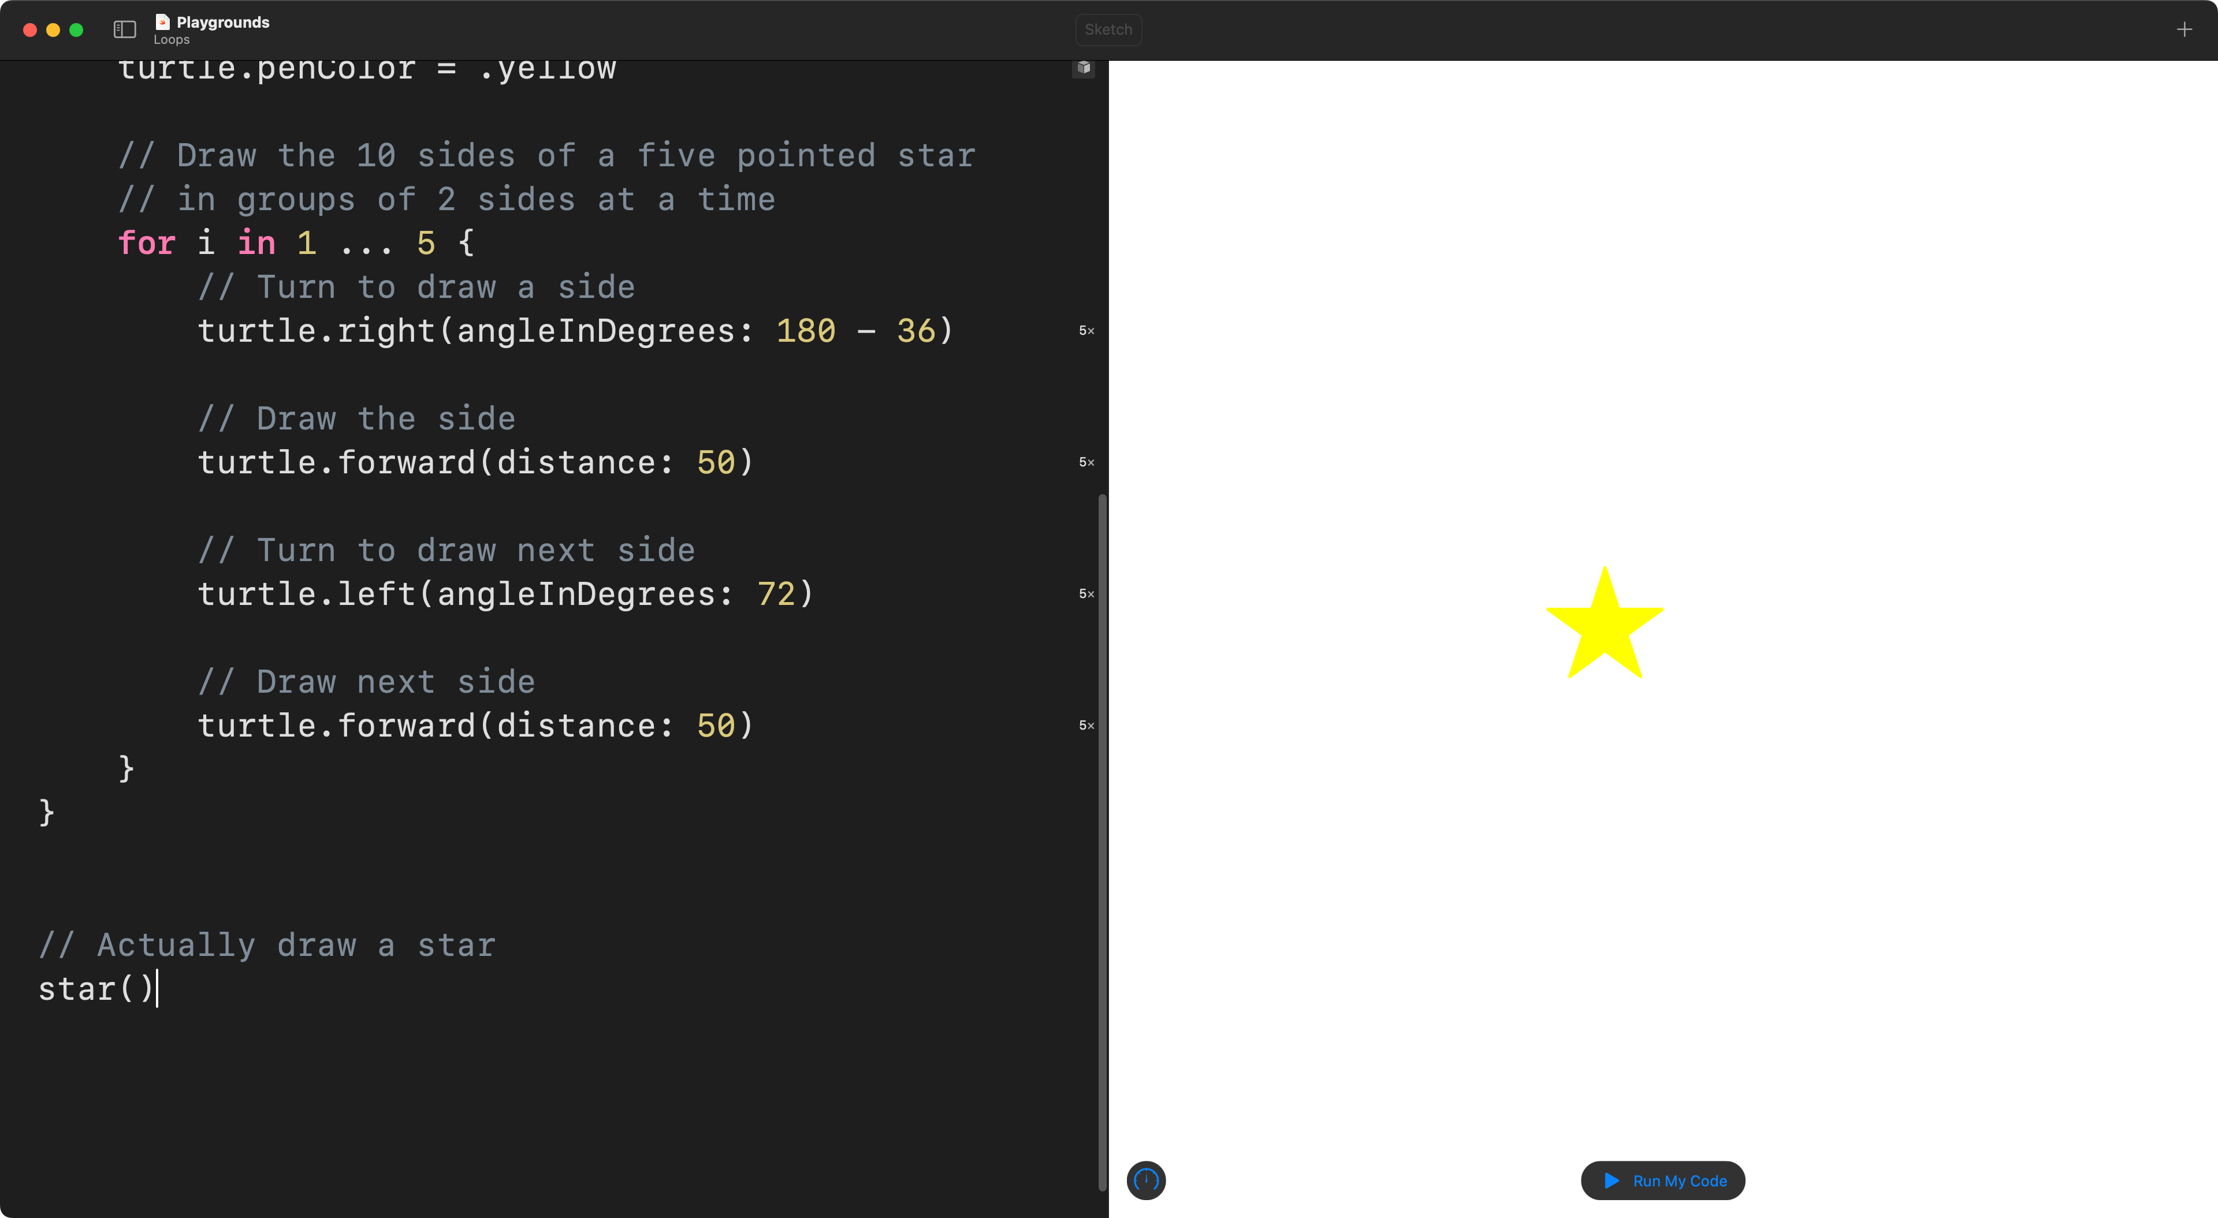
Task: Click the green full-screen window button
Action: point(76,29)
